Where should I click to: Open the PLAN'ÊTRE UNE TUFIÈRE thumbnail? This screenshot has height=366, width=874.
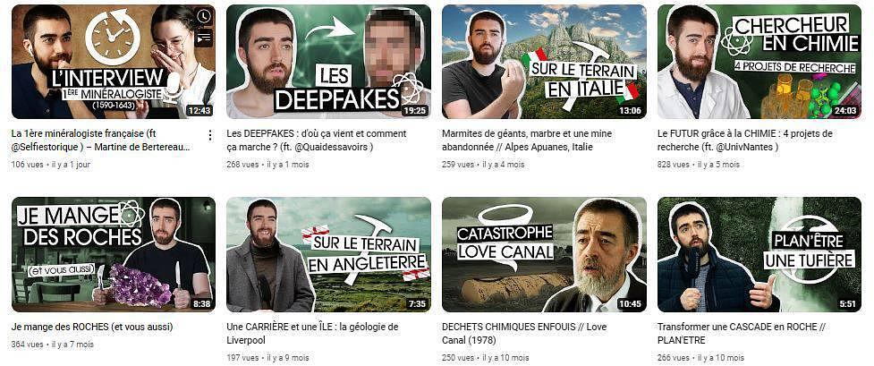pyautogui.click(x=759, y=254)
